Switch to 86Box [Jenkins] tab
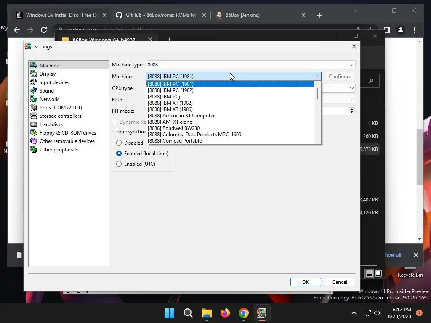This screenshot has width=431, height=323. (x=260, y=15)
